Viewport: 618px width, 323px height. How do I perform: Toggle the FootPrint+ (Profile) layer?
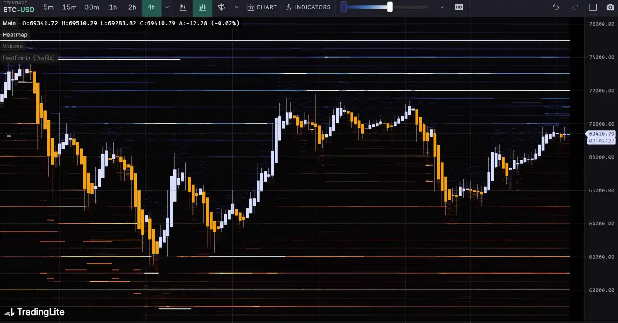point(29,58)
